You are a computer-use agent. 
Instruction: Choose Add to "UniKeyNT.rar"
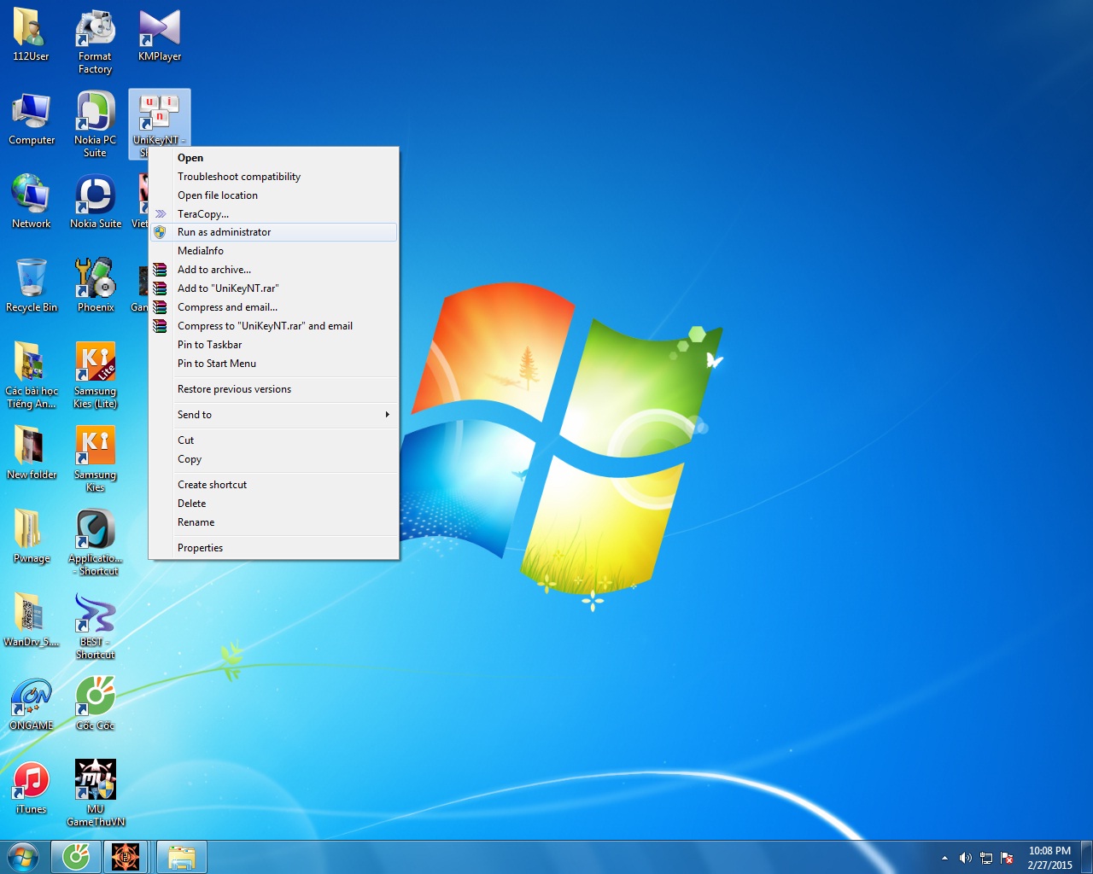273,288
